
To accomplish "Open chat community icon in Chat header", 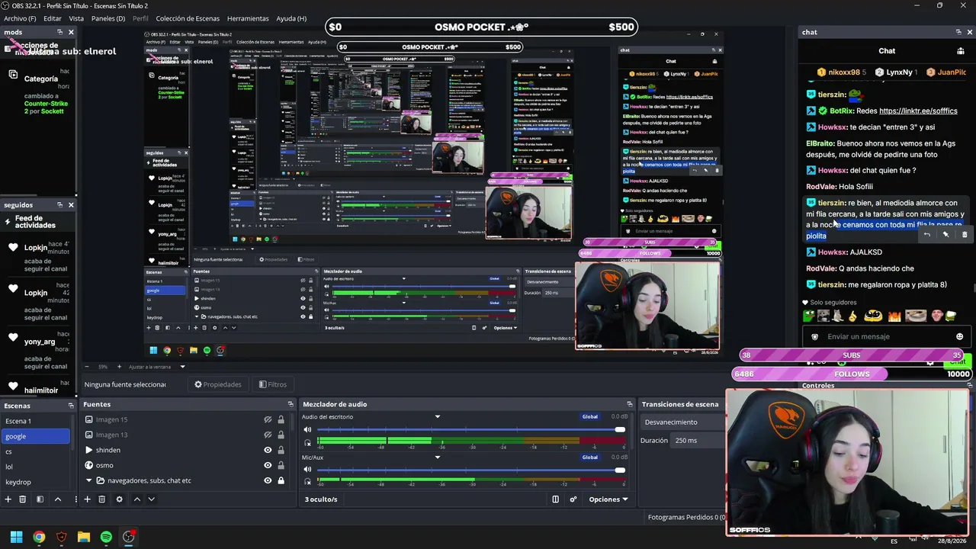I will [x=960, y=51].
